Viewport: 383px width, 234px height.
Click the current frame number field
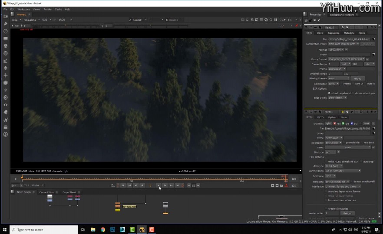[x=150, y=185]
